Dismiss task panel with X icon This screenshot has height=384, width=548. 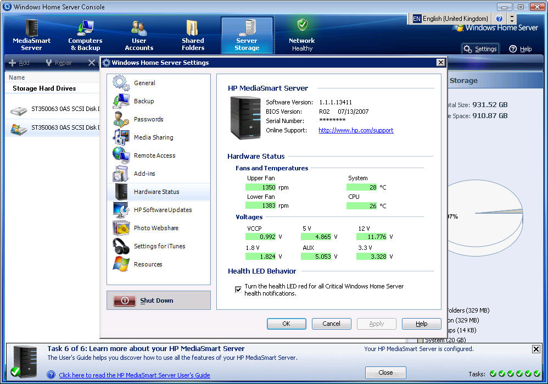[536, 349]
